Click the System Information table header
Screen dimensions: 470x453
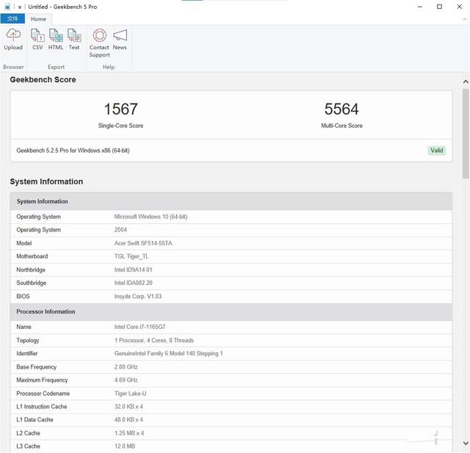click(x=231, y=201)
